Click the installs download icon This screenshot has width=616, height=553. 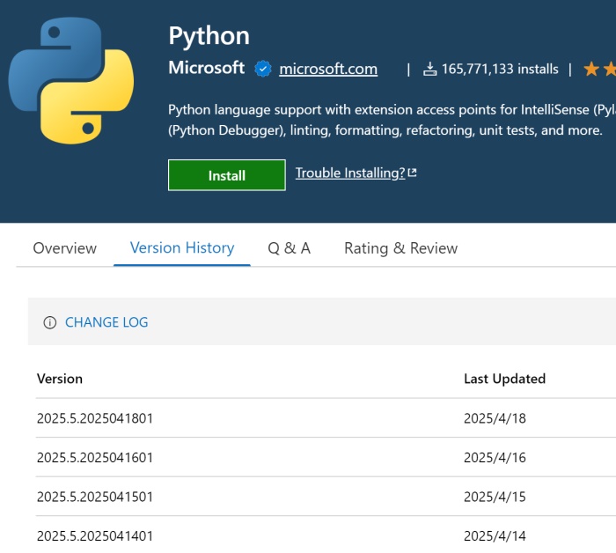click(x=429, y=70)
